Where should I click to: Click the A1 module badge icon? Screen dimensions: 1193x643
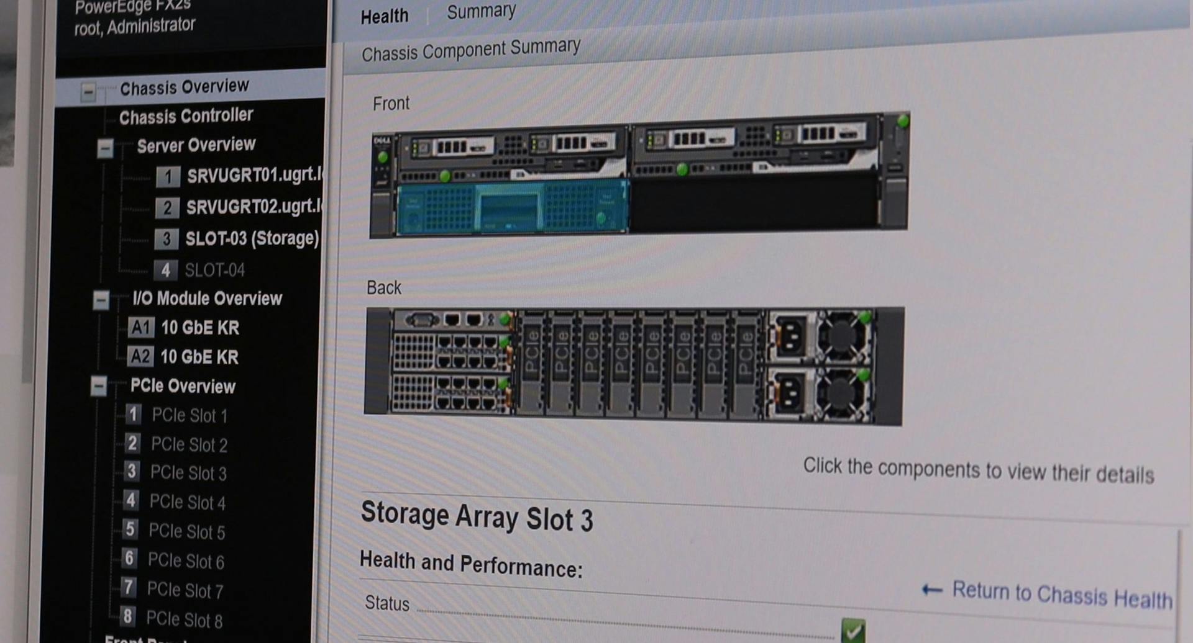140,327
